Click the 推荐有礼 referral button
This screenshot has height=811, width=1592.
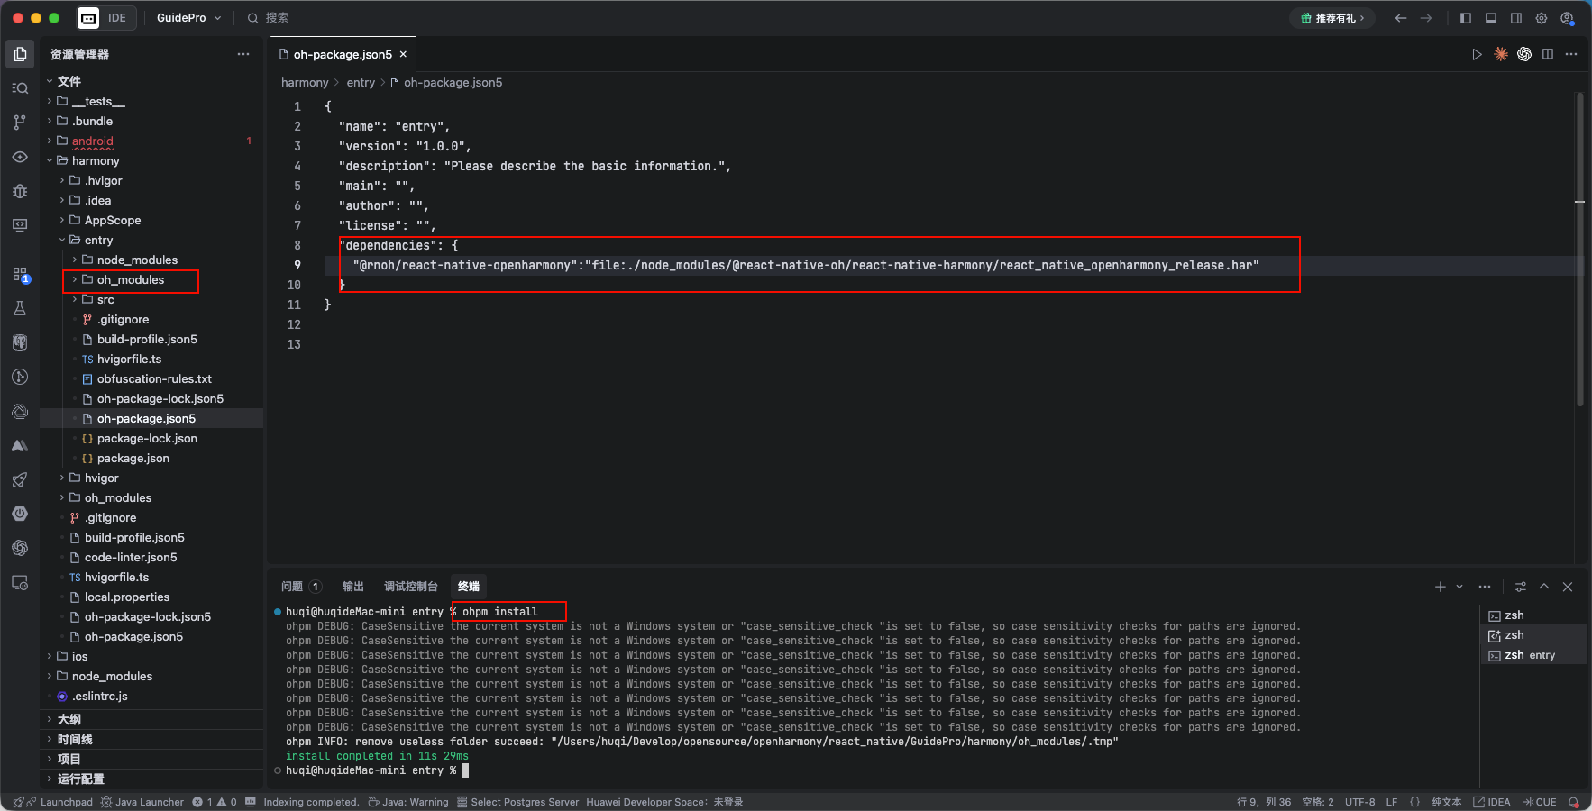pyautogui.click(x=1333, y=18)
